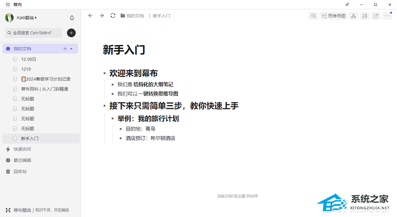Click the user avatar picture
The width and height of the screenshot is (397, 217).
point(9,18)
